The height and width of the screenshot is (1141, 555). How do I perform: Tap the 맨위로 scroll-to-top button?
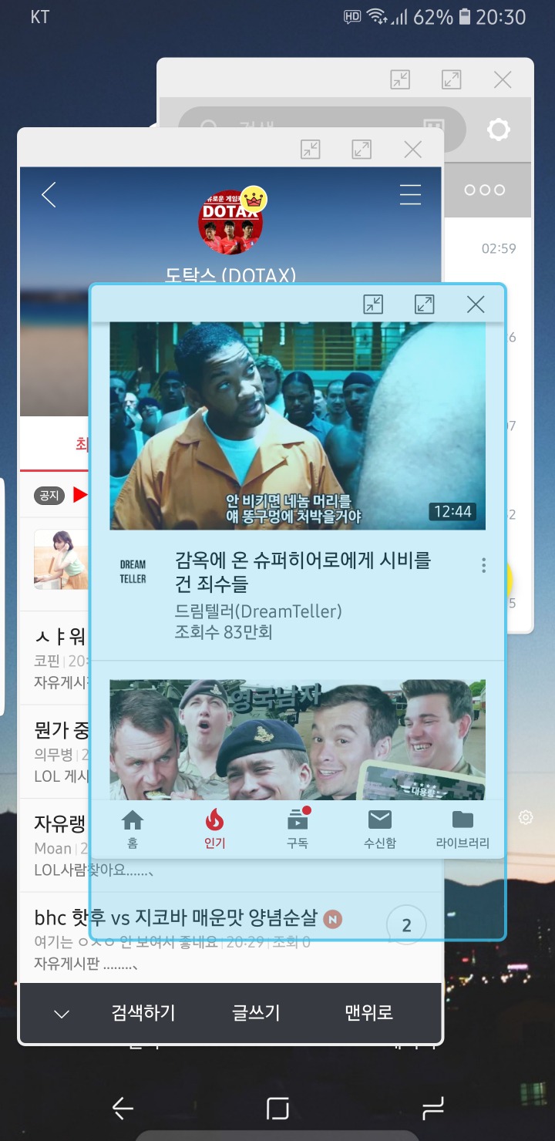pyautogui.click(x=368, y=1013)
